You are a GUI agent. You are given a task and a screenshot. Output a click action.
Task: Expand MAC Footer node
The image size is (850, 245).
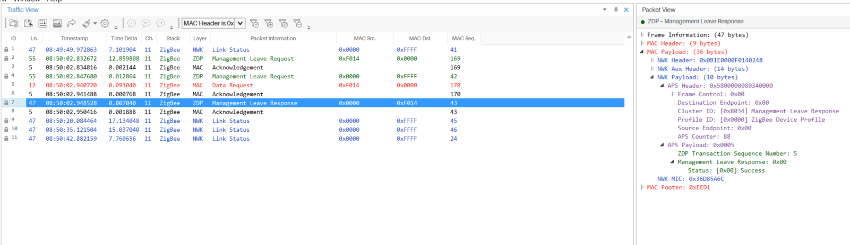point(642,187)
